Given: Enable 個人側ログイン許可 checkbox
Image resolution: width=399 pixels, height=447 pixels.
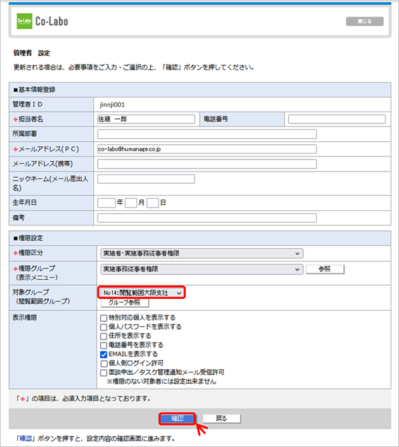Looking at the screenshot, I should [x=104, y=363].
